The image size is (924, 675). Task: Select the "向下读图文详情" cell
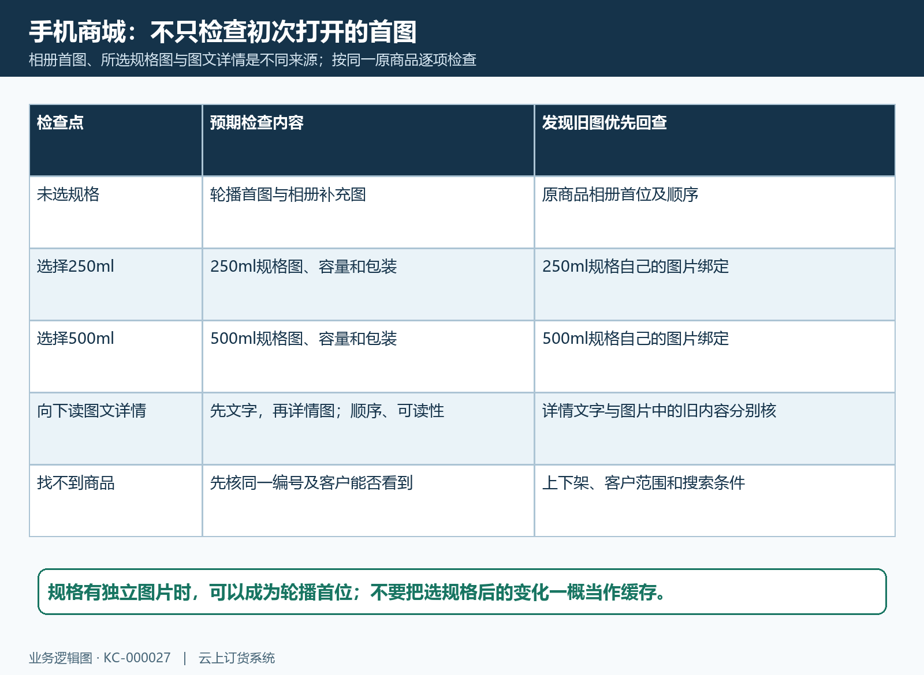pos(115,429)
